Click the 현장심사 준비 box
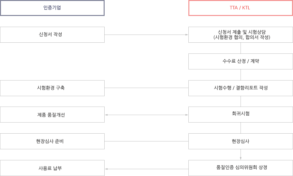293x176 pixels. [52, 141]
